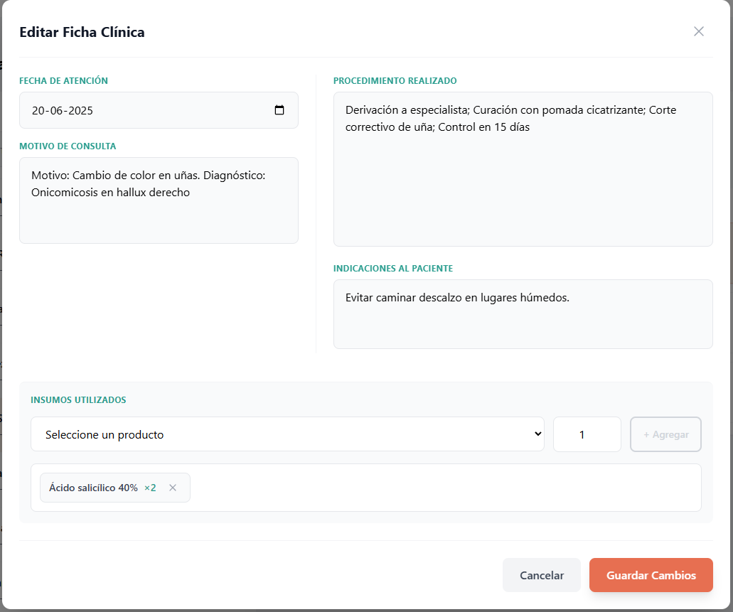Click the ×2 quantity badge on chip
733x612 pixels.
tap(150, 488)
